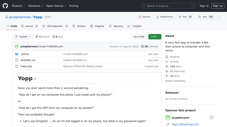Switch to the Issues tab
The height and width of the screenshot is (127, 227).
tap(29, 26)
